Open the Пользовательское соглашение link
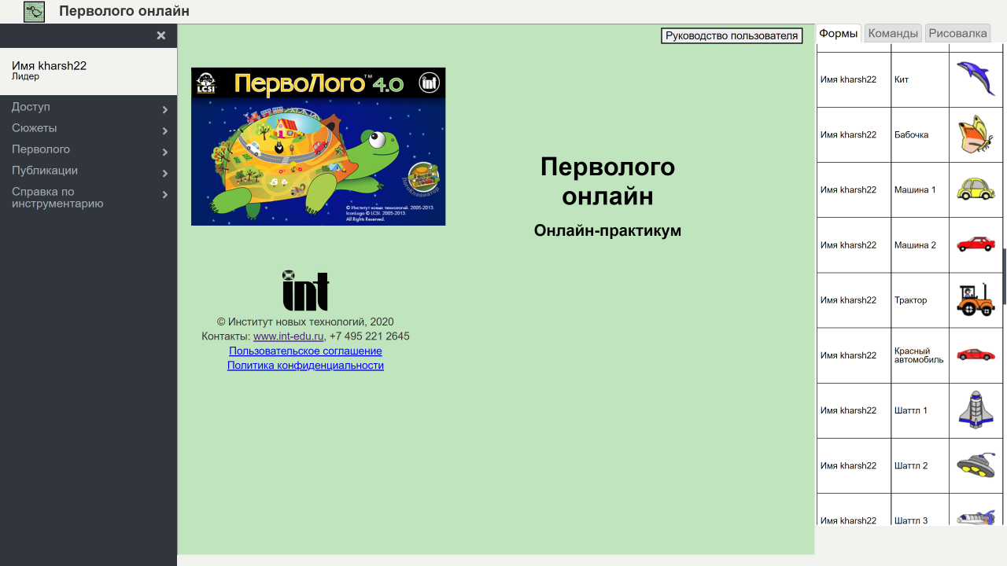The image size is (1007, 566). [305, 351]
